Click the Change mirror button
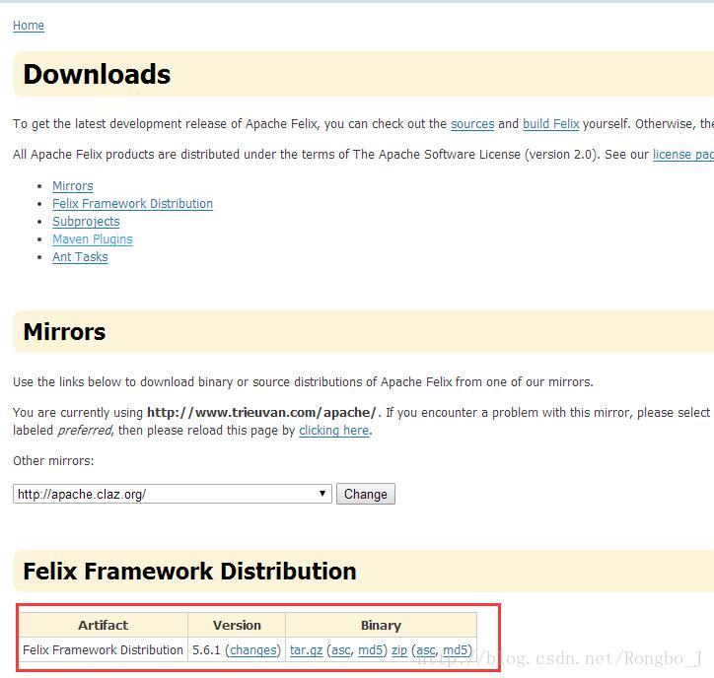The height and width of the screenshot is (678, 714). pos(366,494)
